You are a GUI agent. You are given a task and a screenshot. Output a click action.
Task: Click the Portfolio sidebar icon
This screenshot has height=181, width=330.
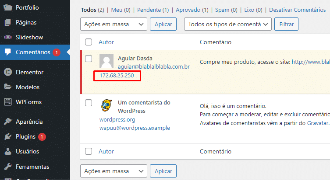[7, 7]
